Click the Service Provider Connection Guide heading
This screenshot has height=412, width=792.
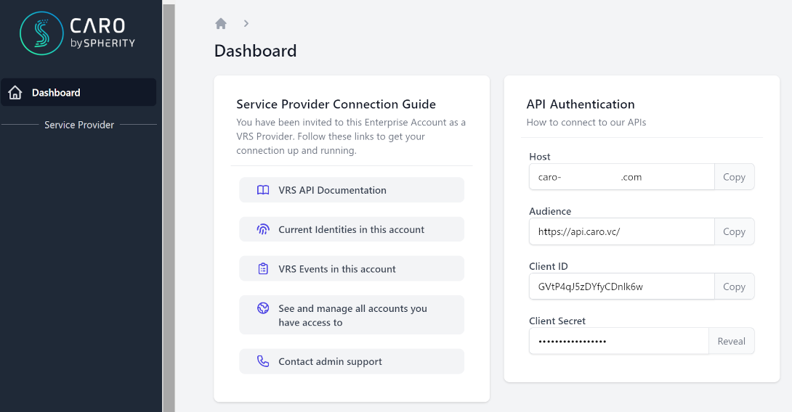tap(336, 104)
